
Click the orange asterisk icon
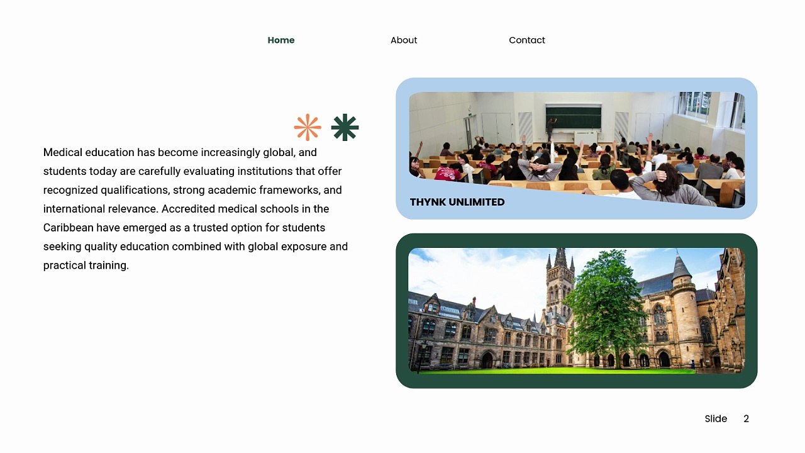click(308, 127)
